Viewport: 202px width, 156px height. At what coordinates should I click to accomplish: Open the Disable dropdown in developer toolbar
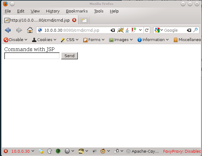(15, 40)
